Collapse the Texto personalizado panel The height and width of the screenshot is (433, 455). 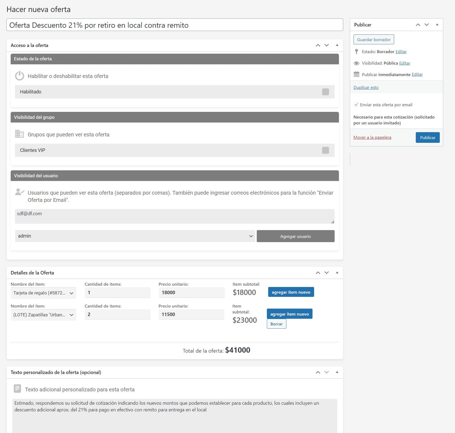click(x=337, y=372)
